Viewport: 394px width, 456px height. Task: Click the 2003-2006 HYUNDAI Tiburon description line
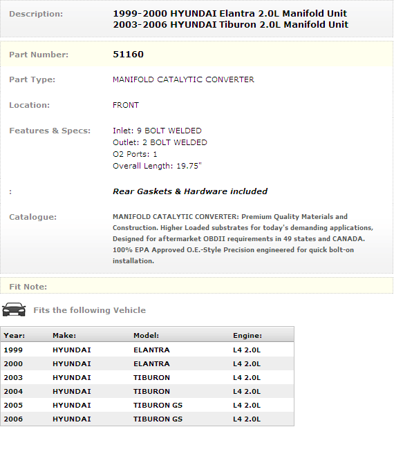(x=230, y=24)
